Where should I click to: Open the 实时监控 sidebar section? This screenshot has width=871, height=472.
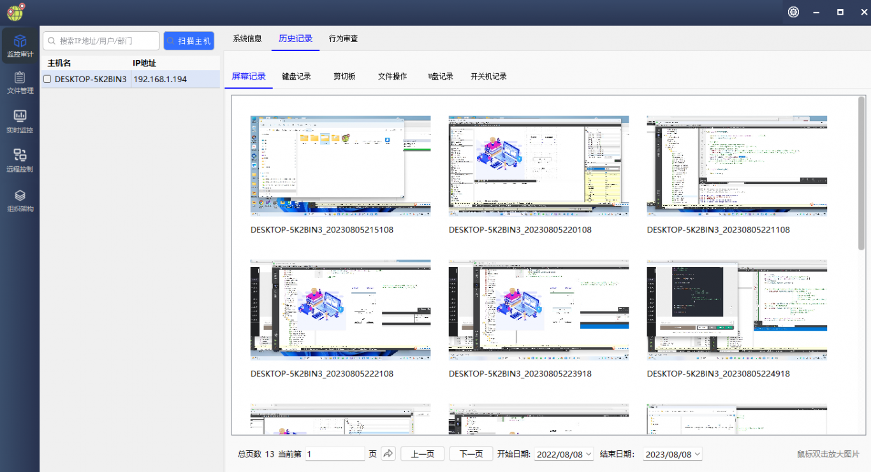[20, 122]
